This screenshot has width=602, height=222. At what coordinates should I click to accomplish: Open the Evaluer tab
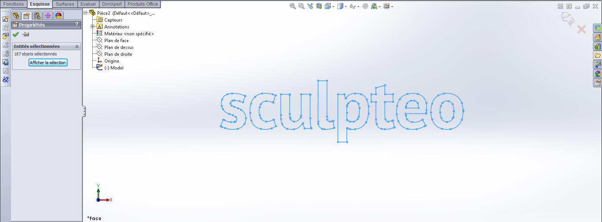click(88, 4)
